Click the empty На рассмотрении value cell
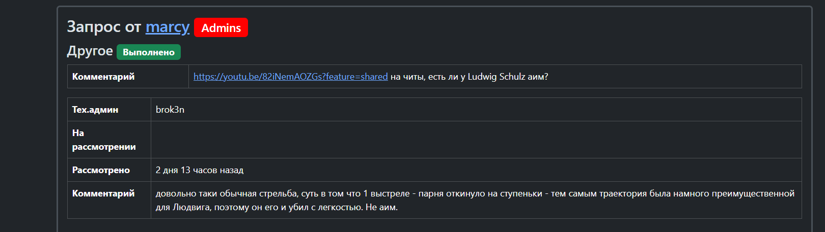This screenshot has width=825, height=232. click(476, 140)
